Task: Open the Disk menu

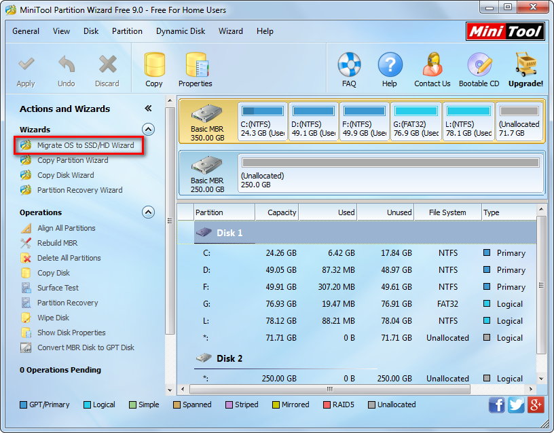Action: [x=91, y=31]
